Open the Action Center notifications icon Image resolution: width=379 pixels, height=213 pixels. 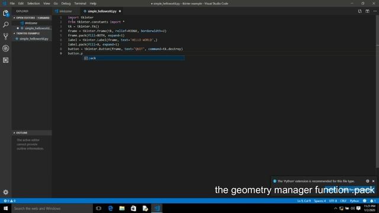point(358,208)
